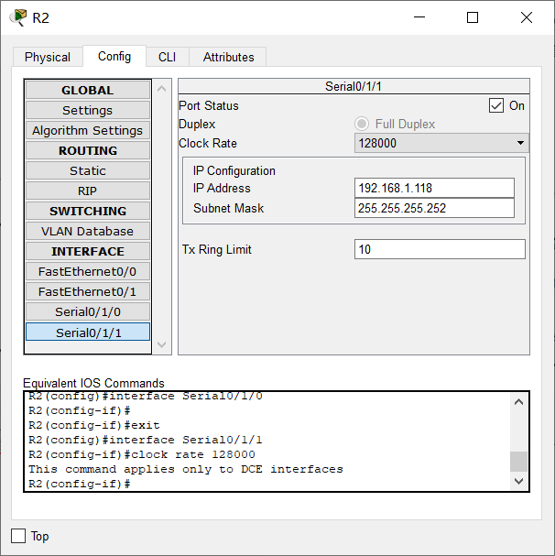Open Static routing configuration
This screenshot has height=556, width=555.
tap(88, 171)
